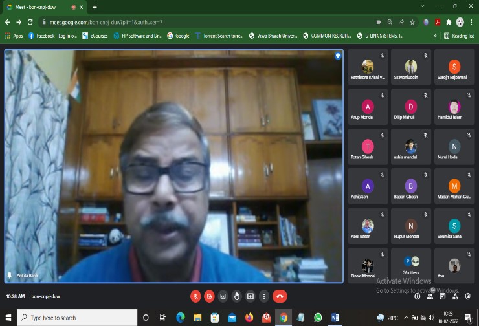479x326 pixels.
Task: Click the Hamidul Islam tile
Action: click(x=454, y=107)
